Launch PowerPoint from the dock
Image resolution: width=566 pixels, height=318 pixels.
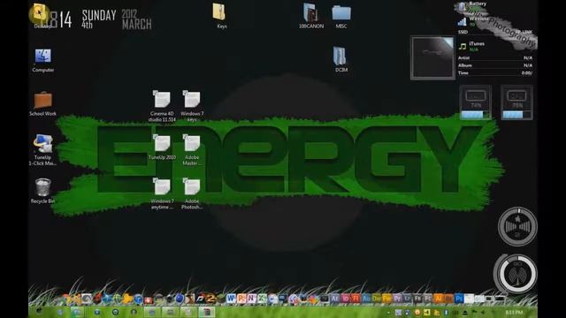(241, 299)
